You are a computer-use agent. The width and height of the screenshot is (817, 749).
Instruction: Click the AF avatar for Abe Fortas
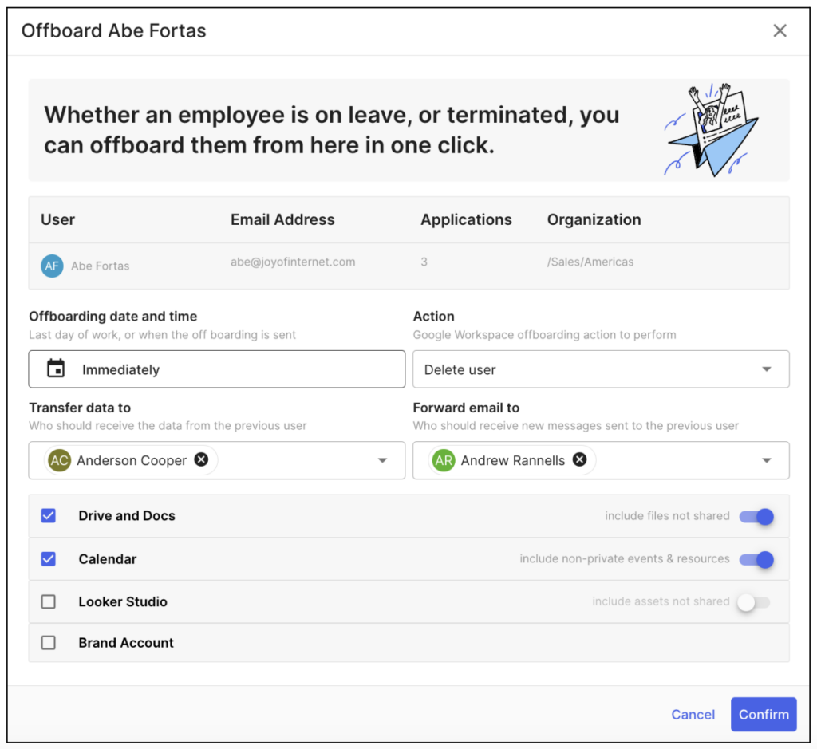pos(52,266)
